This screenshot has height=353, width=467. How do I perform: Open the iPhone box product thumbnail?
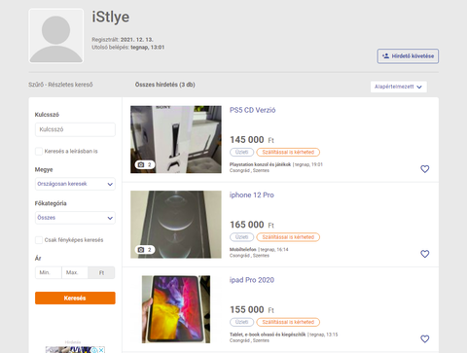[x=176, y=225]
